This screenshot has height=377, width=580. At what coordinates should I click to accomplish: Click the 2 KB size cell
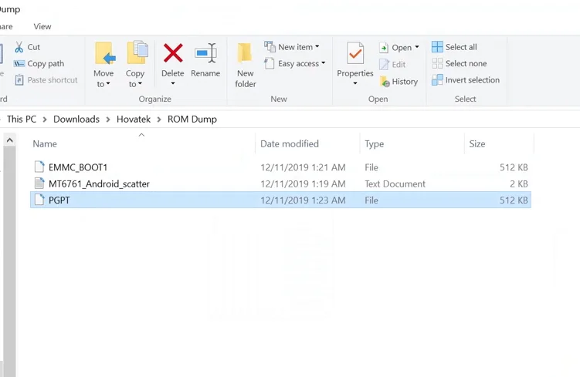518,183
